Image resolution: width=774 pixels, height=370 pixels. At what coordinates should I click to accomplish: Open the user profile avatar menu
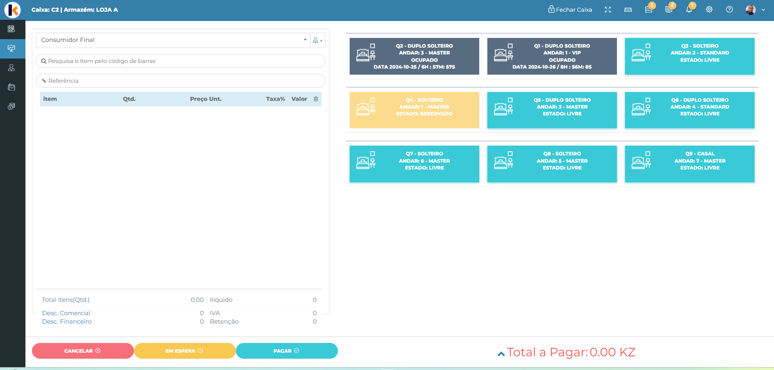click(755, 10)
